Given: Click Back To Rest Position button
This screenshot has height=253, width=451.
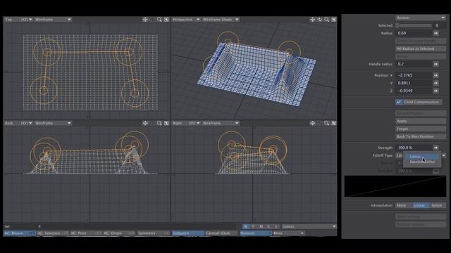Looking at the screenshot, I should click(421, 136).
